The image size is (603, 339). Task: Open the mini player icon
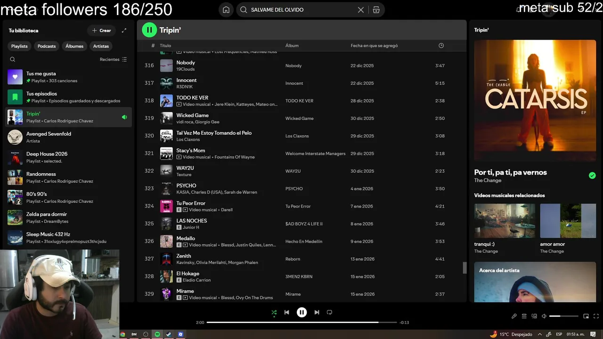pos(586,316)
